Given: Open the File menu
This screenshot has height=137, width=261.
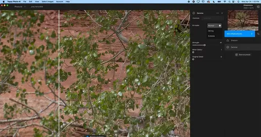Looking at the screenshot, I should [x=25, y=1].
